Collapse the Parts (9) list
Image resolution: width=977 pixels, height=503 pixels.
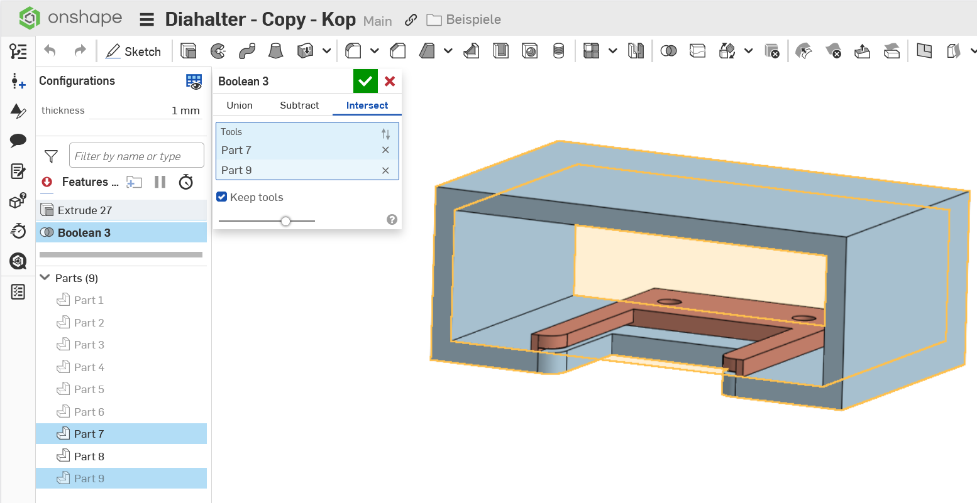click(x=45, y=278)
